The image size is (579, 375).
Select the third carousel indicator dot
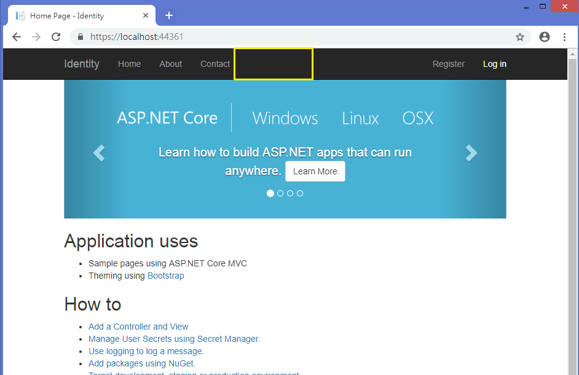[x=290, y=193]
